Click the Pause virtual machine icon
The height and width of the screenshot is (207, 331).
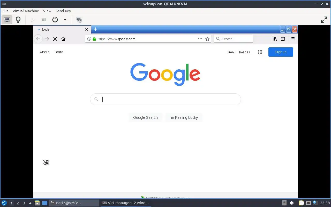coord(44,20)
